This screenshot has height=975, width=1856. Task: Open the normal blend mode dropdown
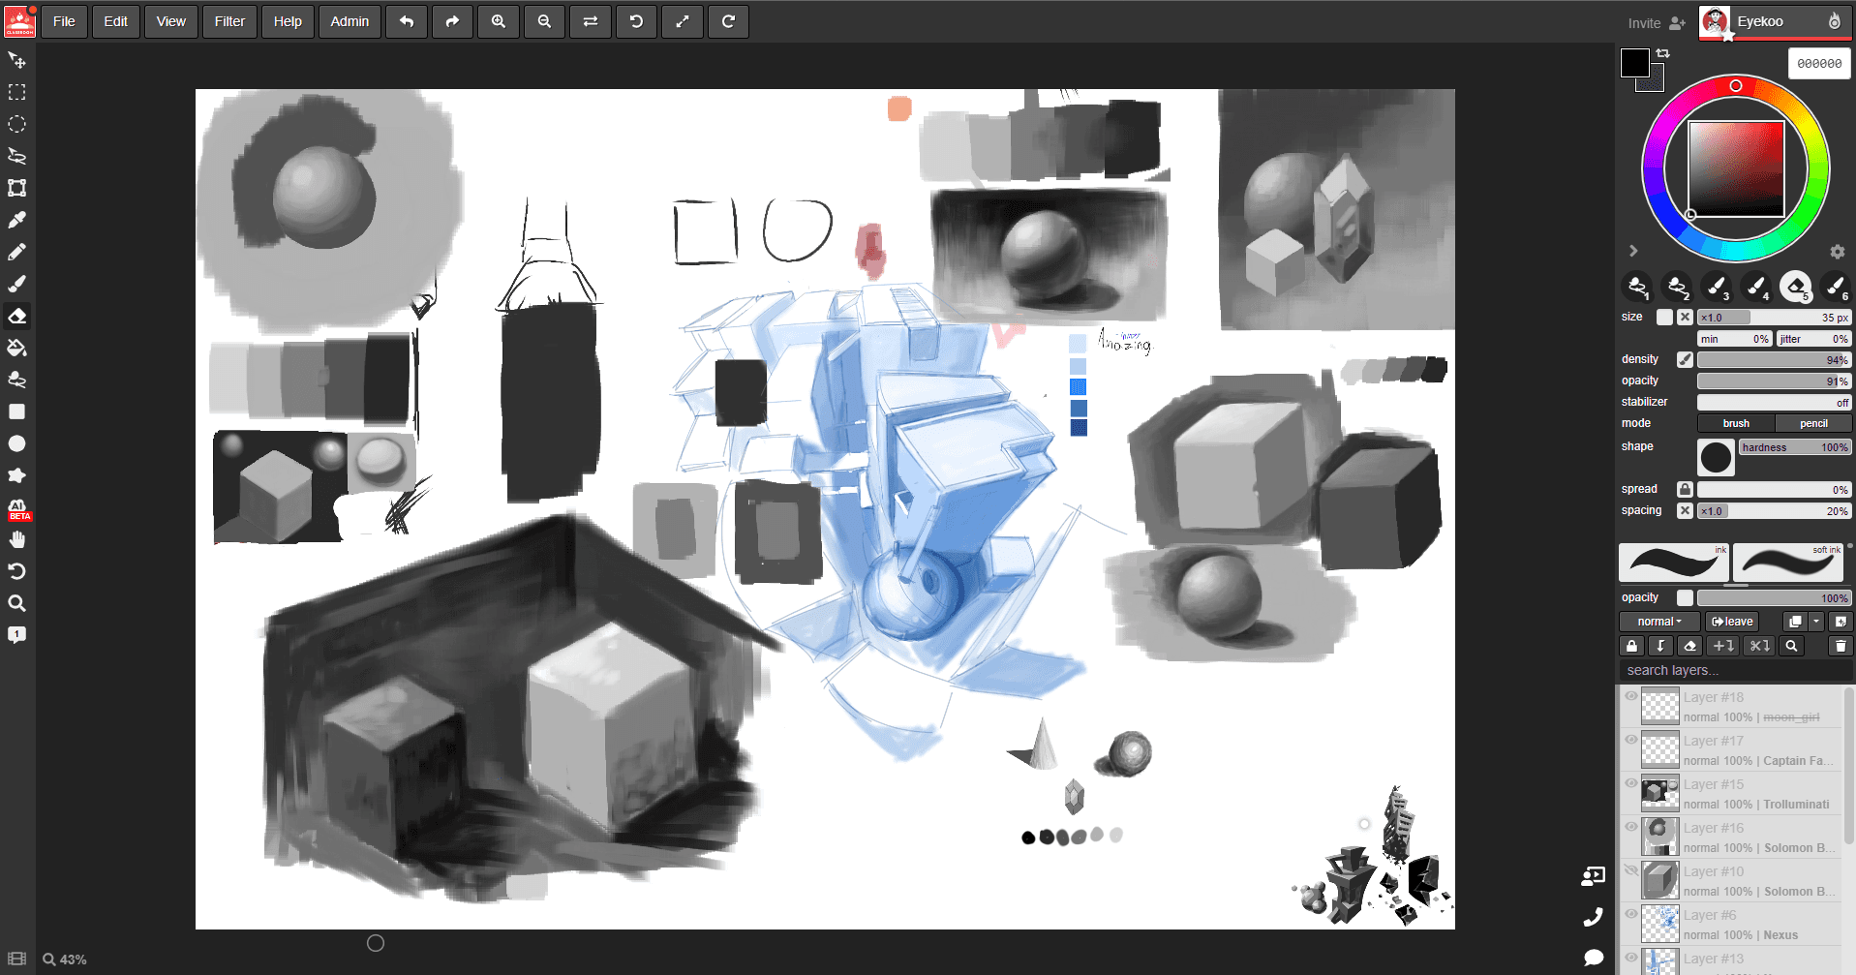tap(1658, 622)
